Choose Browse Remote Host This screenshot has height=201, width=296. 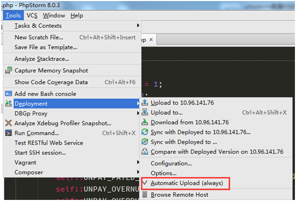click(216, 195)
